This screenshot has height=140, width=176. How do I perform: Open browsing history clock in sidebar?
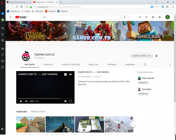click(x=3, y=67)
